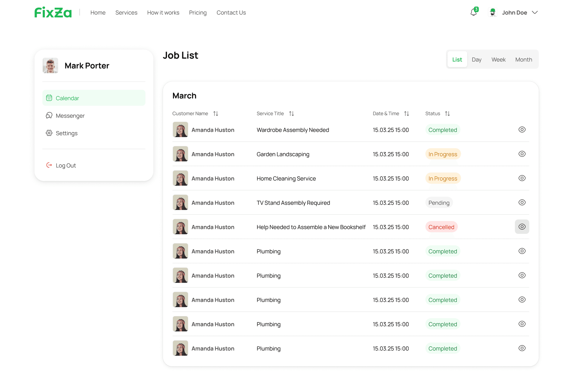Click the FixZa logo
This screenshot has height=372, width=573.
pos(53,12)
